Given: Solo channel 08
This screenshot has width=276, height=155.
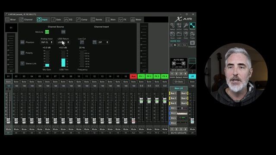Looking at the screenshot, I should pos(63,82).
